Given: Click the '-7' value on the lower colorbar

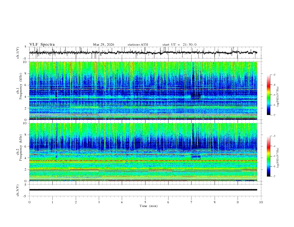Looking at the screenshot, I should click(x=274, y=177).
